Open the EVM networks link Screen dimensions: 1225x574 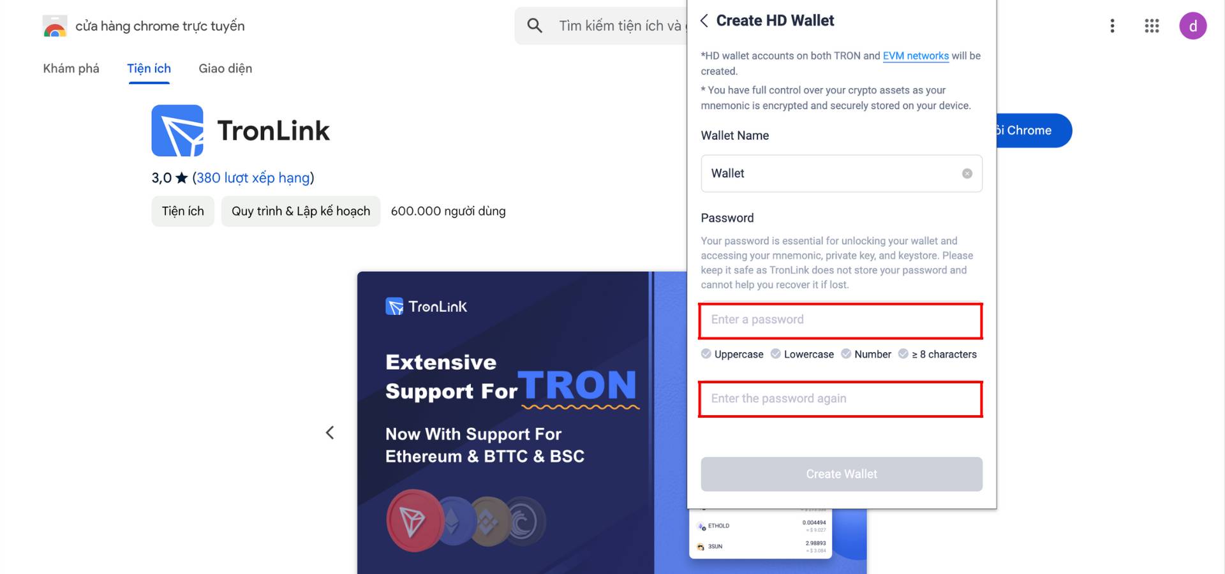tap(916, 56)
